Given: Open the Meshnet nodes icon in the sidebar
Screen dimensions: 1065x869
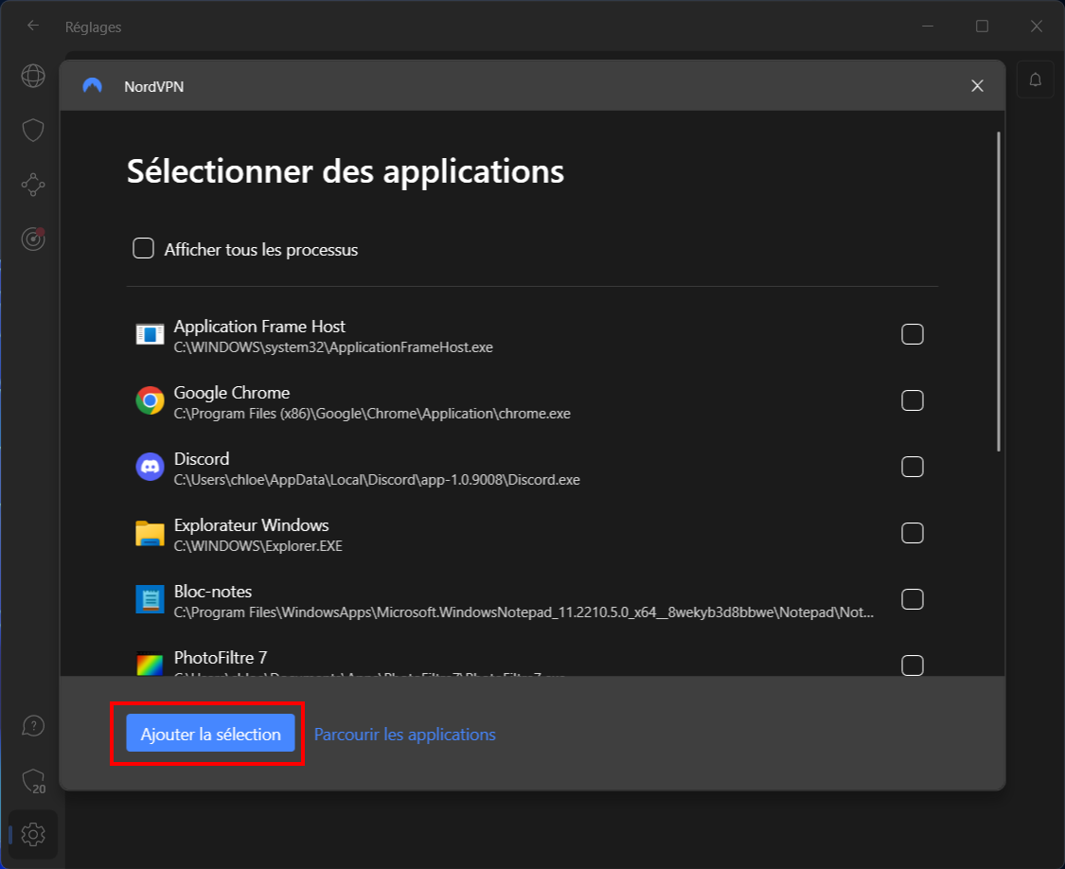Looking at the screenshot, I should click(32, 185).
